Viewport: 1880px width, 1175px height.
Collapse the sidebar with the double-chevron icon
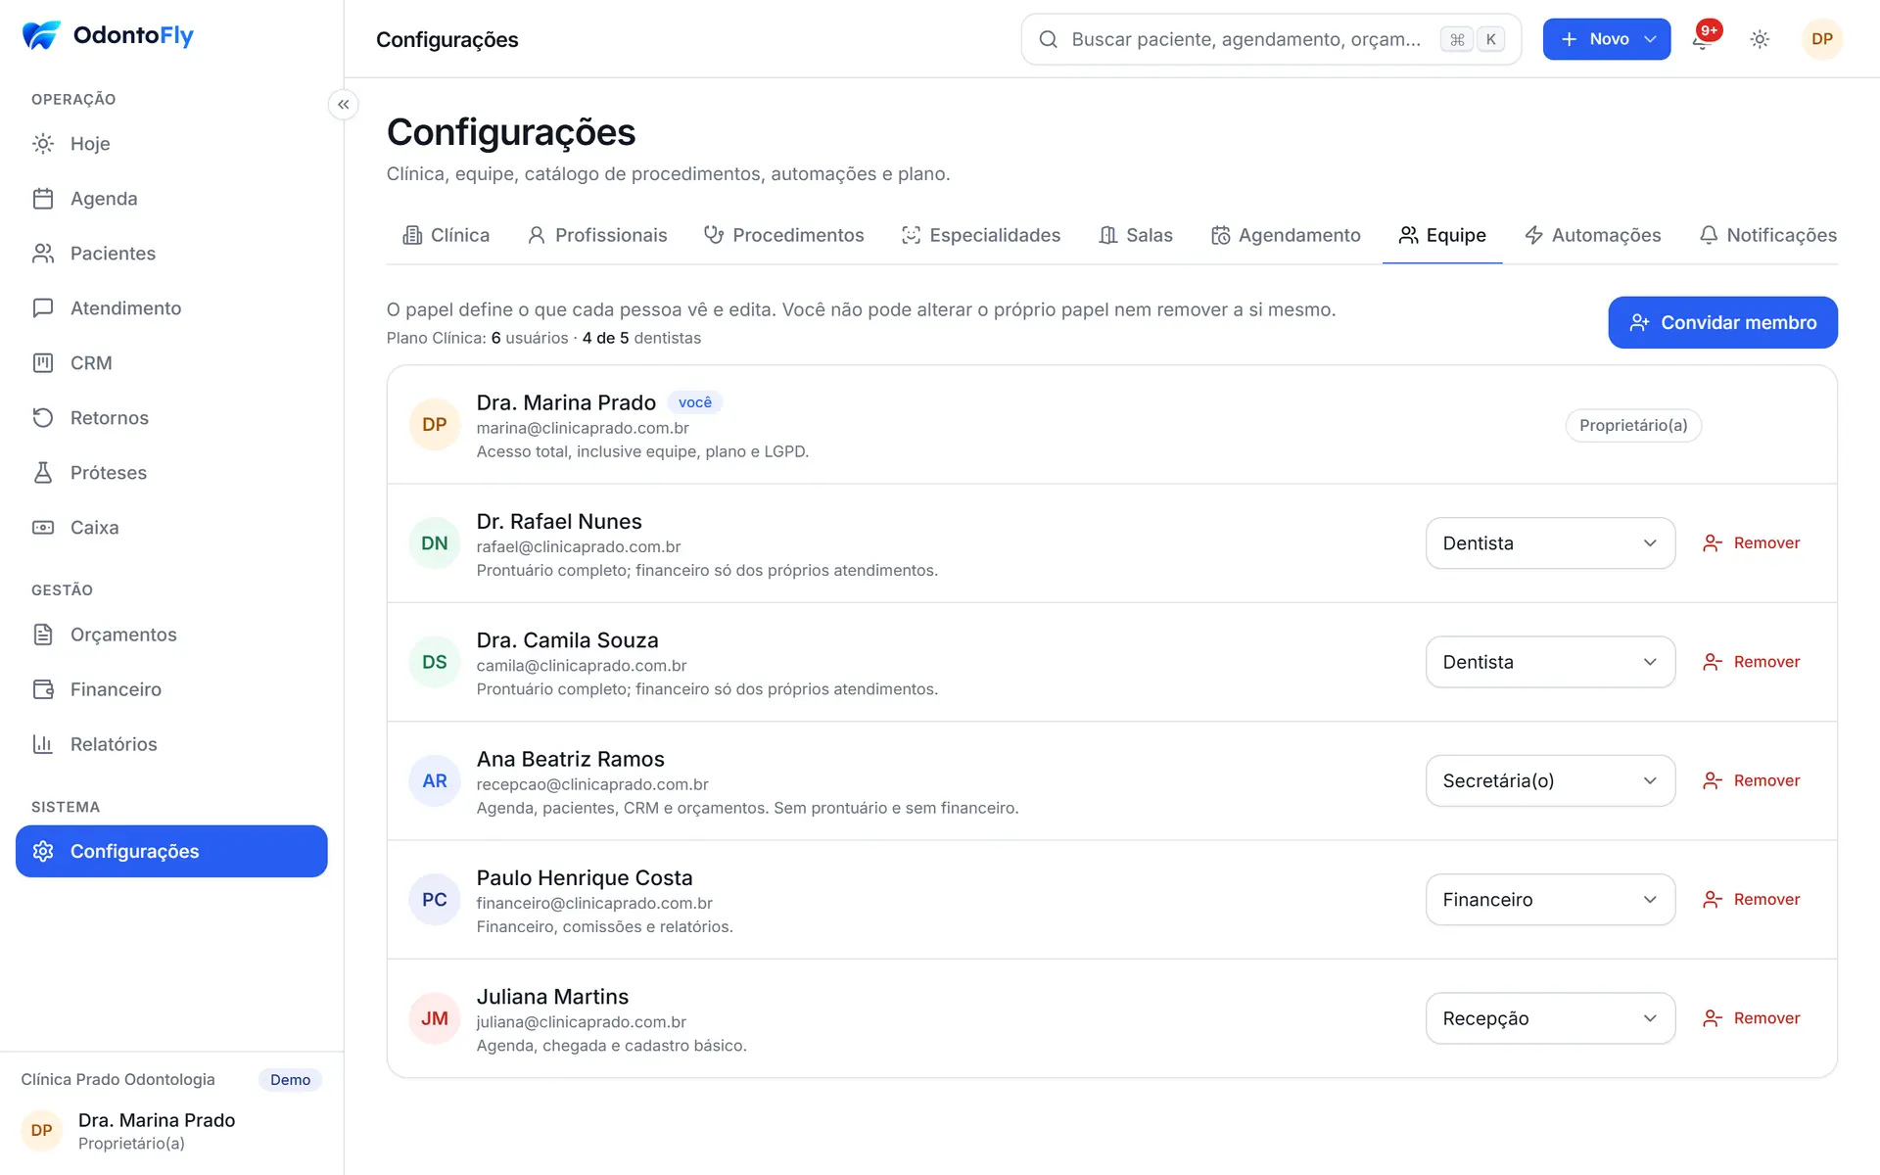(x=343, y=105)
